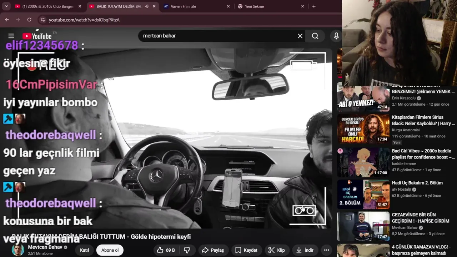Open CEZAEVİNDE BİR GÜN video thumbnail

[363, 226]
